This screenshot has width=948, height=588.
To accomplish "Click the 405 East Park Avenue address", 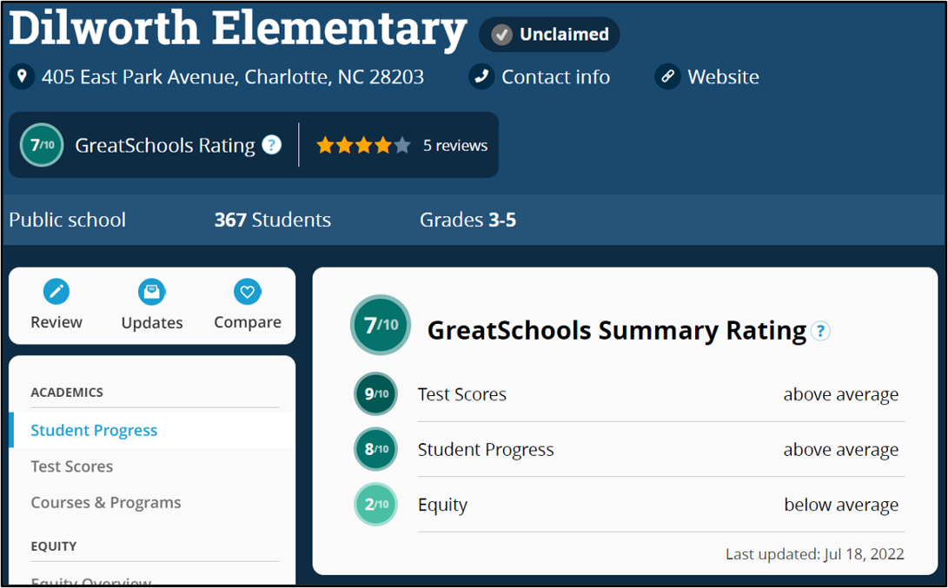I will [233, 76].
